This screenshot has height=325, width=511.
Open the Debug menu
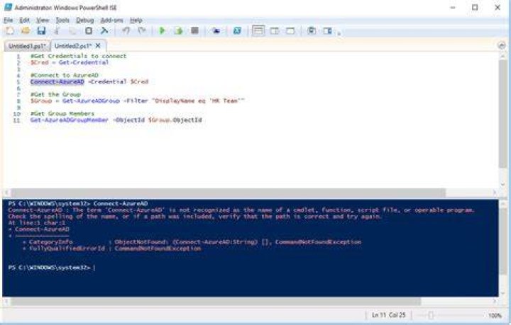(84, 21)
